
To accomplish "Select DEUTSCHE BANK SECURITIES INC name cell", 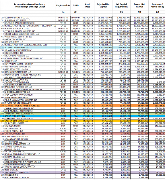I will pyautogui.click(x=30, y=23).
